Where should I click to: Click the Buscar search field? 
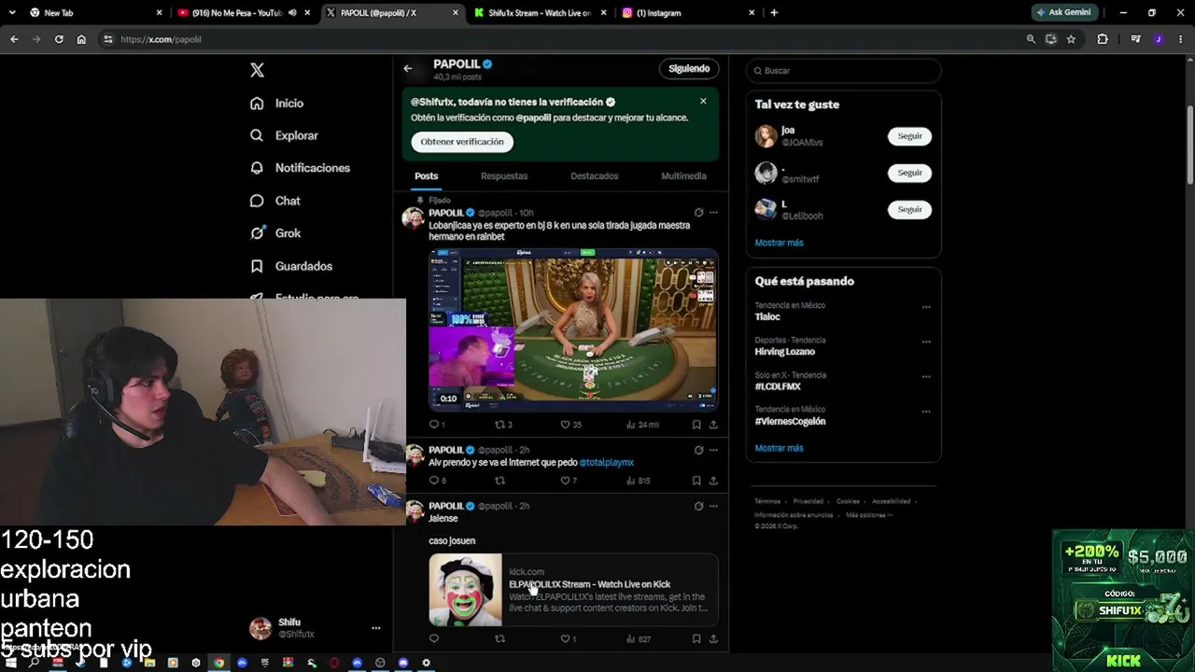pos(843,71)
